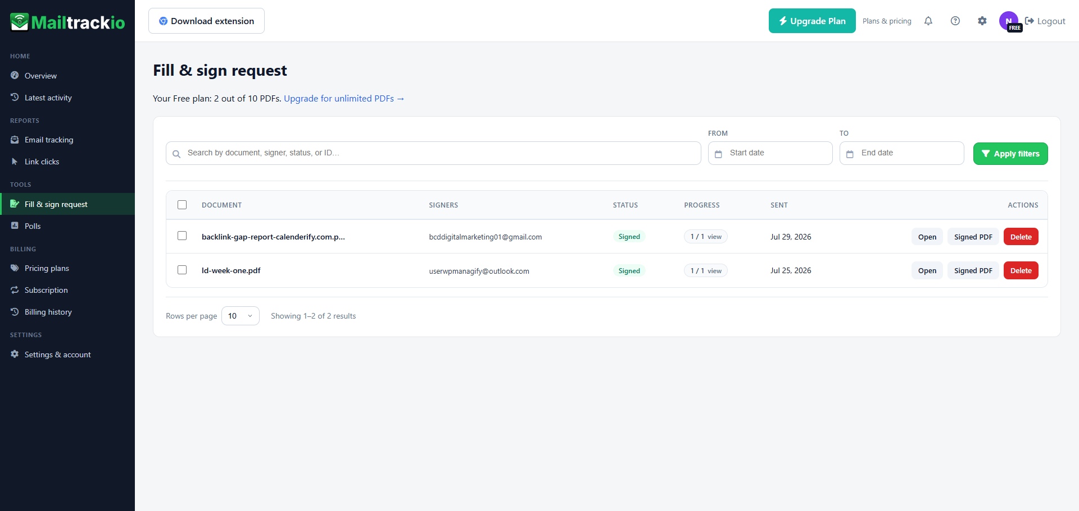Open the backlink-gap-report document
This screenshot has width=1079, height=511.
[x=927, y=237]
